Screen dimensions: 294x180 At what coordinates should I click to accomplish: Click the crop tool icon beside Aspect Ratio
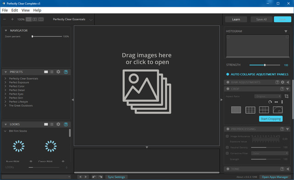click(x=286, y=96)
